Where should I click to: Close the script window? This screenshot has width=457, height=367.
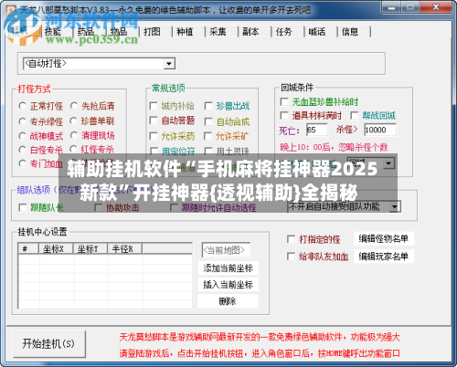436,7
